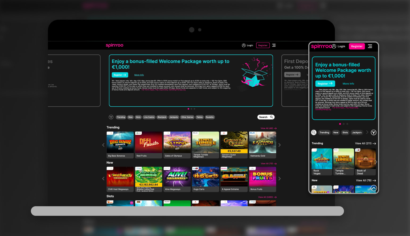Click the right arrow of Trending row
The width and height of the screenshot is (410, 236).
pos(280,145)
